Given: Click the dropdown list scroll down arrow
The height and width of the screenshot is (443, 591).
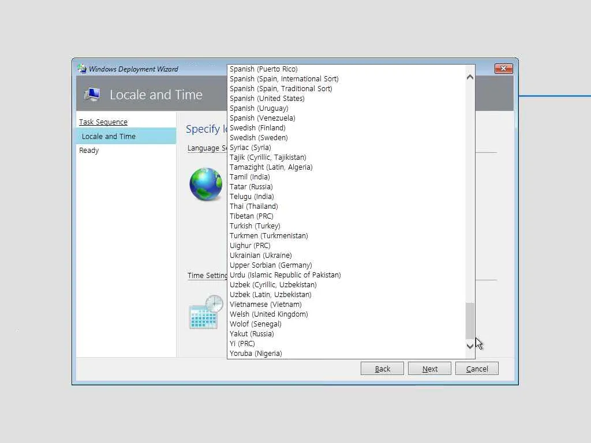Looking at the screenshot, I should coord(470,346).
